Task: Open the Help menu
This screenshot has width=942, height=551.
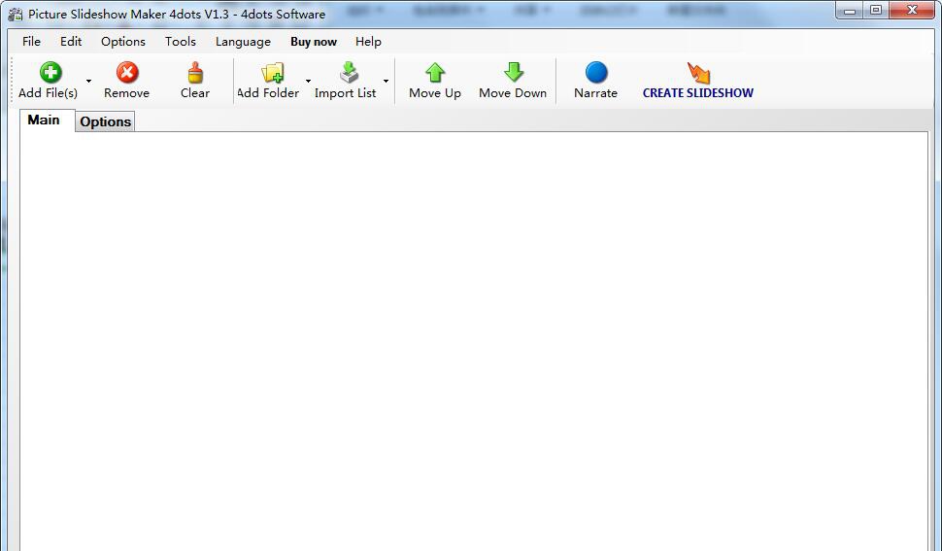Action: coord(368,42)
